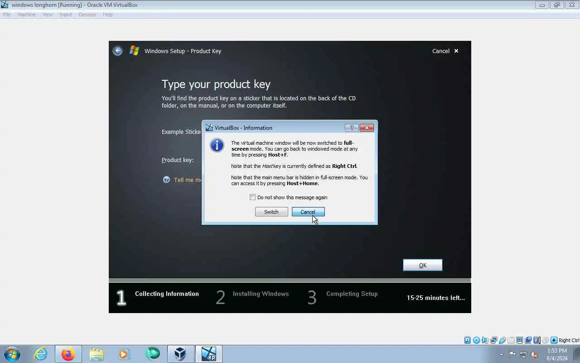This screenshot has width=580, height=363.
Task: Minimize the VirtualBox VM window
Action: (x=542, y=5)
